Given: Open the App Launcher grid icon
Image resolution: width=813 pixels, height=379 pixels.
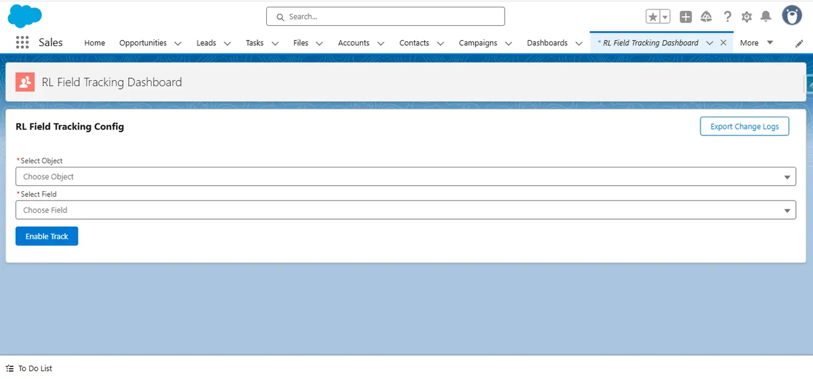Looking at the screenshot, I should coord(22,42).
